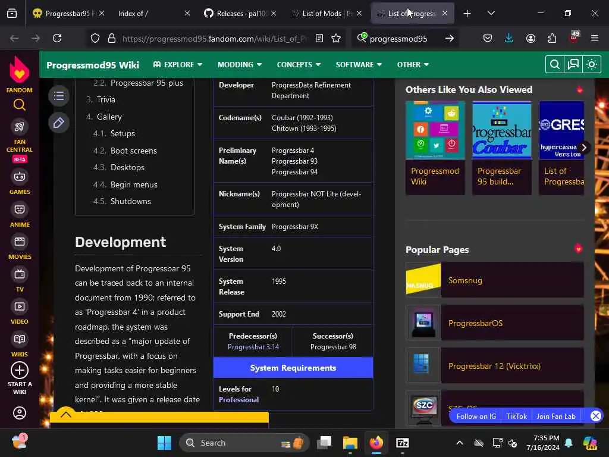Viewport: 609px width, 457px height.
Task: Open the Firefox application menu
Action: (x=595, y=38)
